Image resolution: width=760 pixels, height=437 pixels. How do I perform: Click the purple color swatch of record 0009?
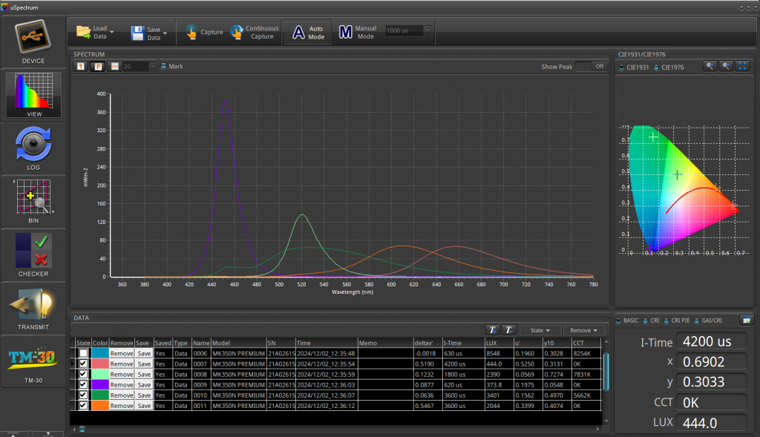100,385
